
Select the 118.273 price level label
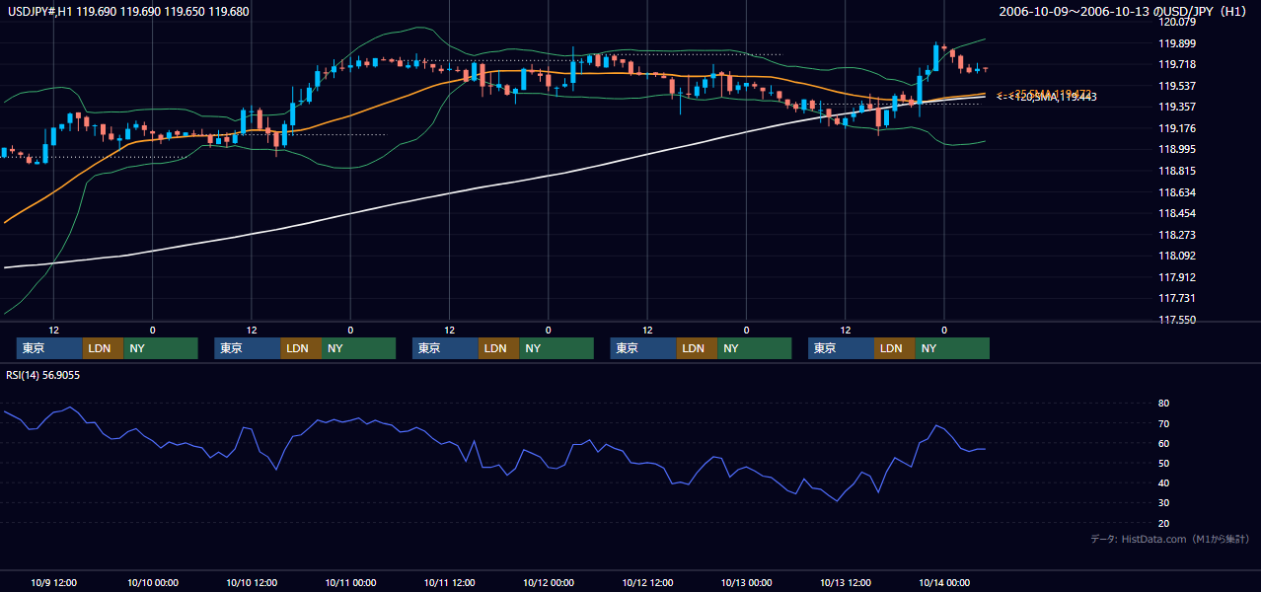1176,235
